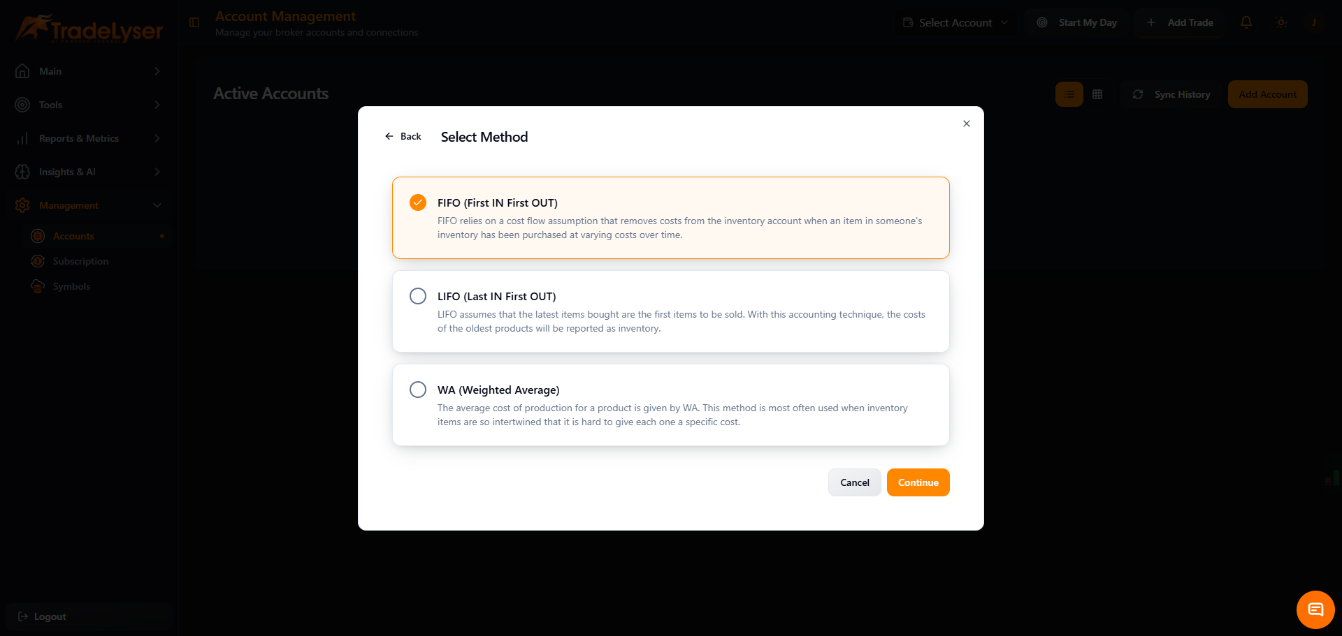Open the Select Account dropdown

955,22
